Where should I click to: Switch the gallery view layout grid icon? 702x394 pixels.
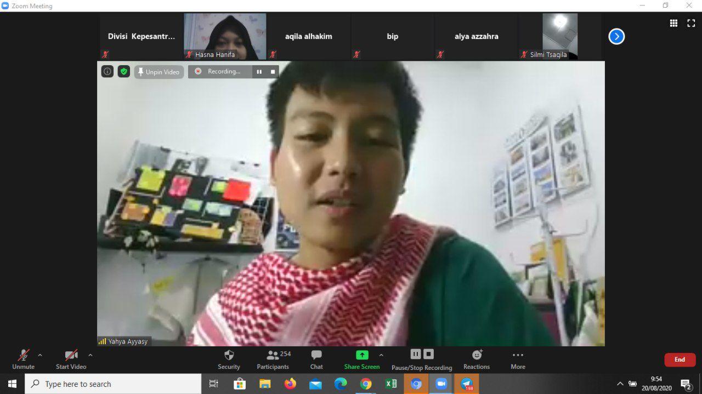(x=673, y=23)
